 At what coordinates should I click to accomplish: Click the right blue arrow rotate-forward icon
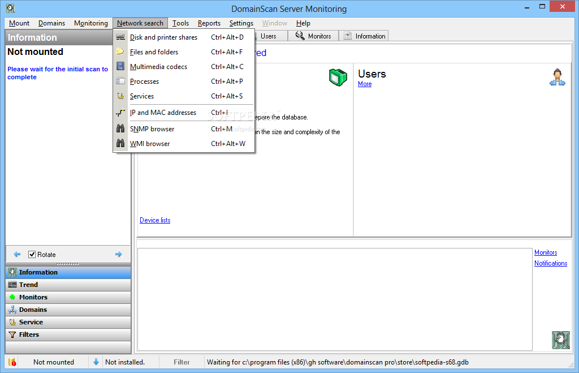coord(119,254)
